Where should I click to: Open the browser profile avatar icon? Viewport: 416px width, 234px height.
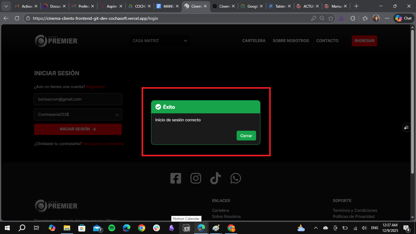click(376, 18)
